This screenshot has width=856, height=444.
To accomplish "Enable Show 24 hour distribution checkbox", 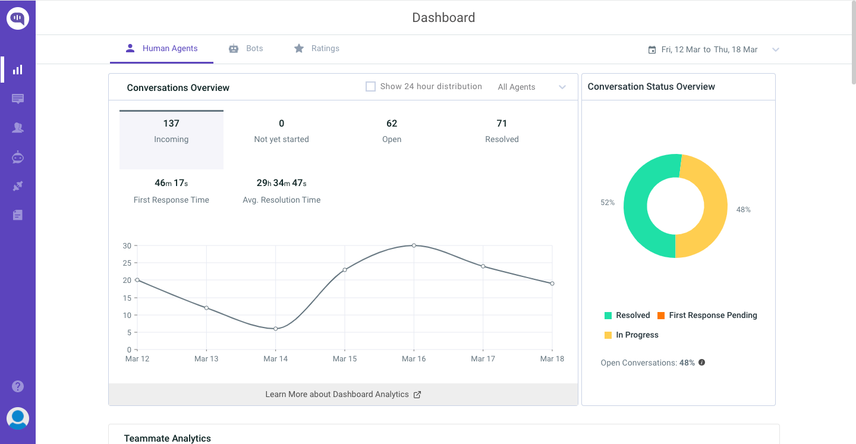I will (x=370, y=87).
